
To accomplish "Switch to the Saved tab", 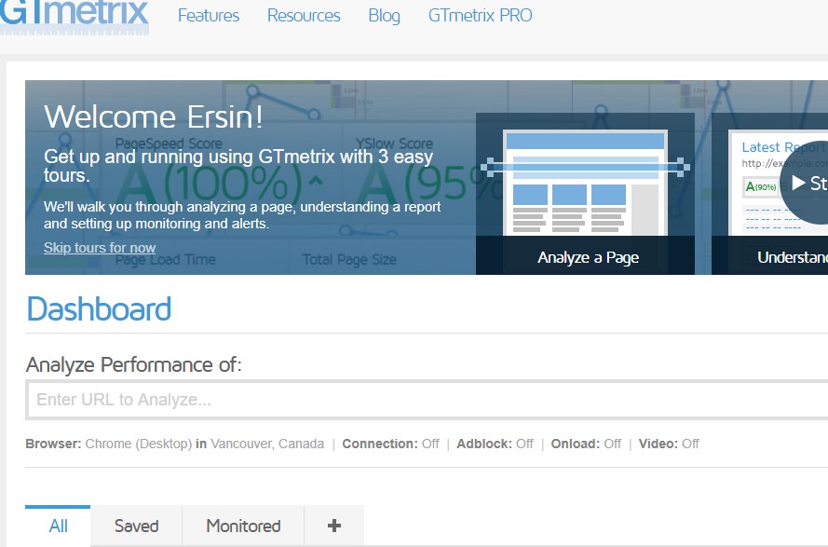I will coord(136,526).
